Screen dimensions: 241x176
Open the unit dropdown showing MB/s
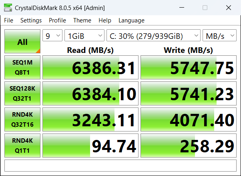(x=219, y=35)
